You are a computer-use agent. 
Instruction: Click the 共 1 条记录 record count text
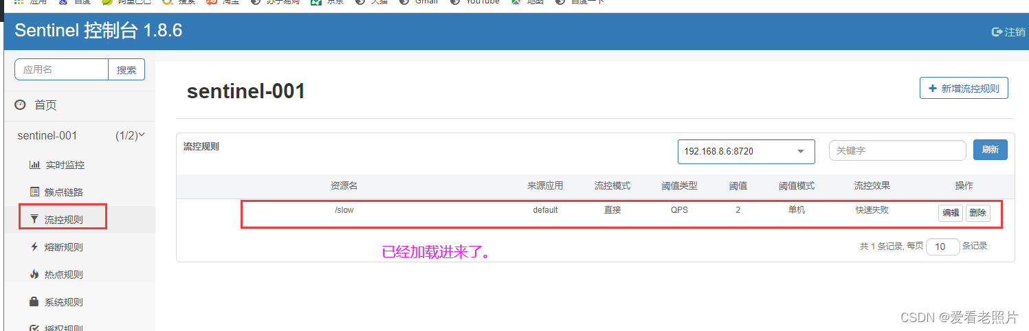881,246
